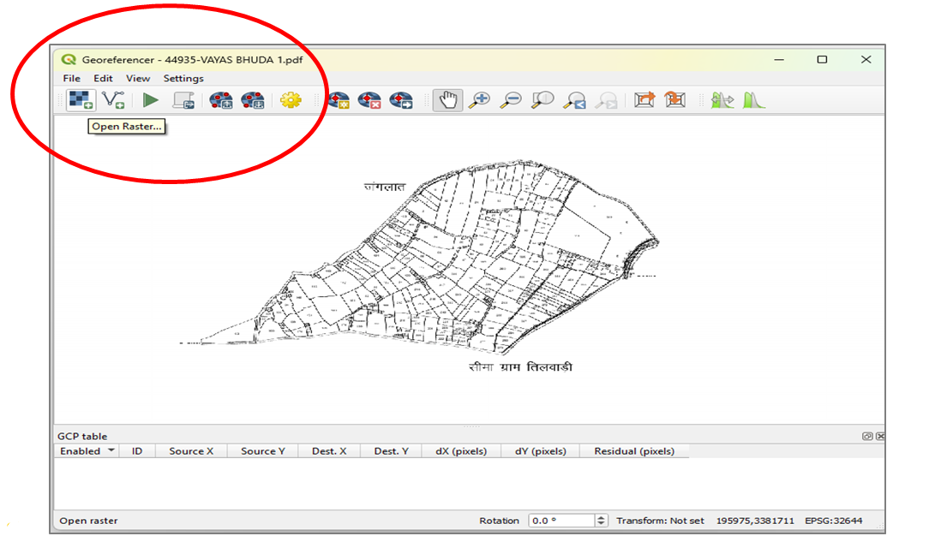Click the Source X column header
This screenshot has width=935, height=542.
click(x=190, y=450)
